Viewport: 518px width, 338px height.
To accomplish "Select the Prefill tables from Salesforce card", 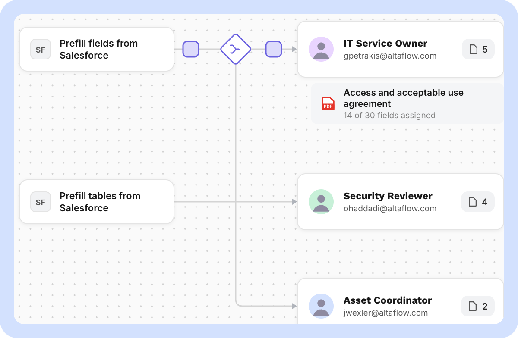I will click(97, 202).
